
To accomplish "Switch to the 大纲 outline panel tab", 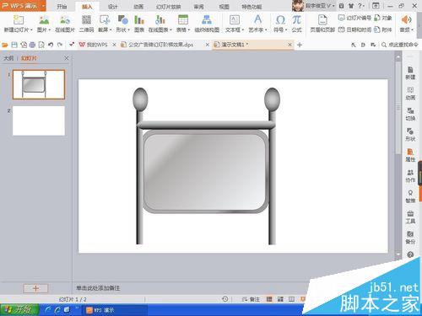I will tap(8, 58).
